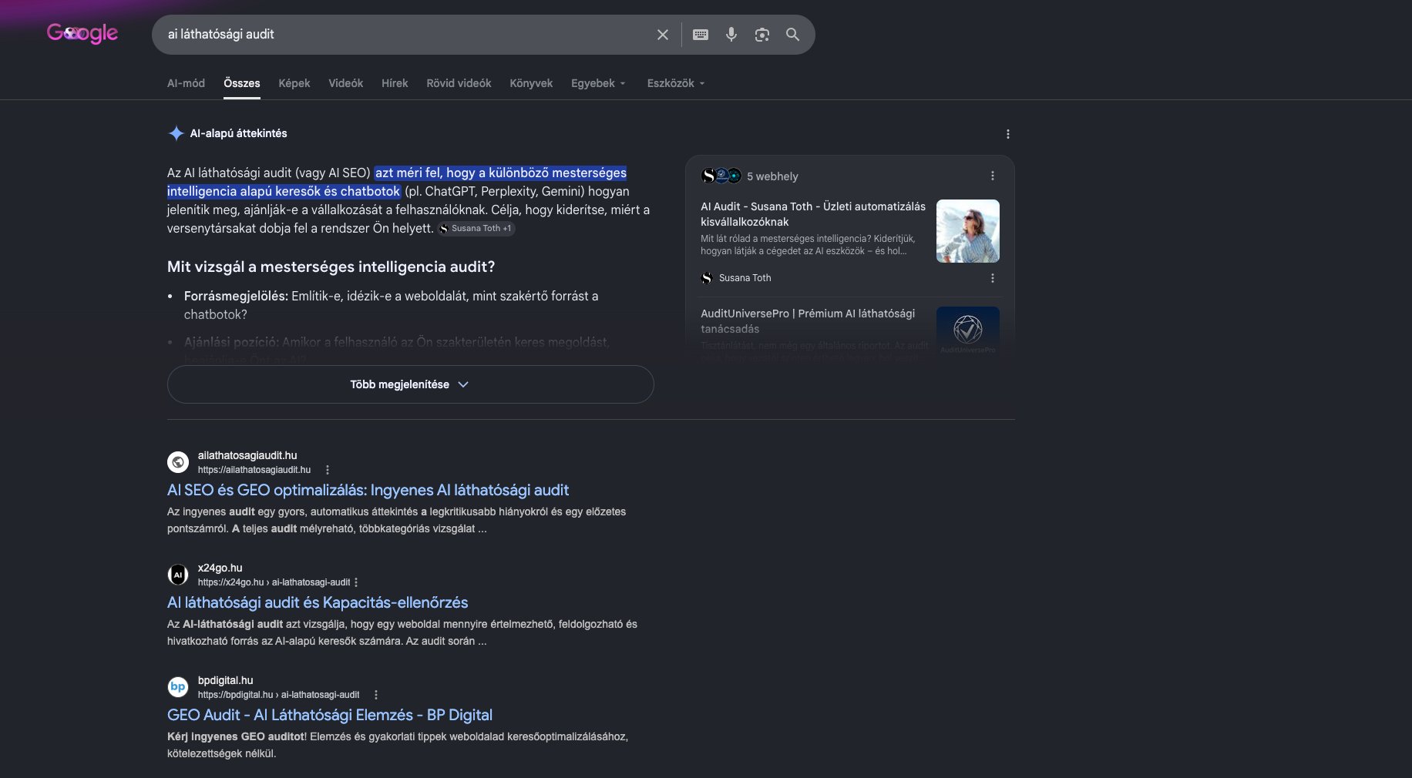Click the search input field
This screenshot has height=778, width=1412.
[405, 35]
